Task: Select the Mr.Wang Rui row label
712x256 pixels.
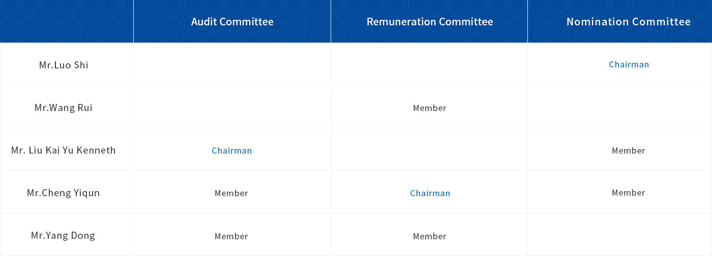Action: [x=64, y=107]
